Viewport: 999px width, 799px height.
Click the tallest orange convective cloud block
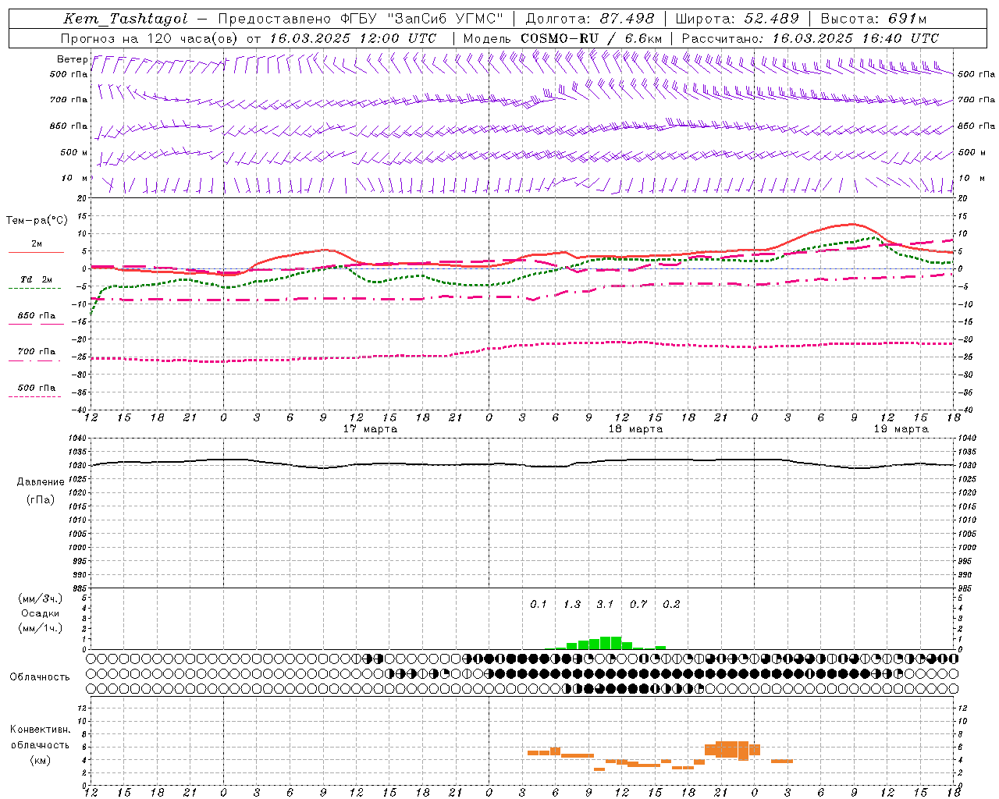[743, 751]
